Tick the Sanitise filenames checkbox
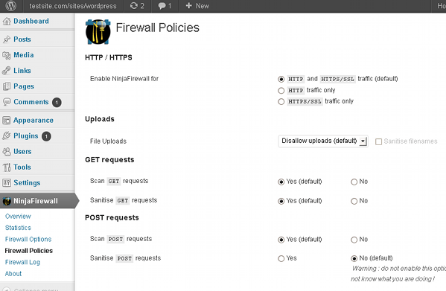 click(378, 141)
